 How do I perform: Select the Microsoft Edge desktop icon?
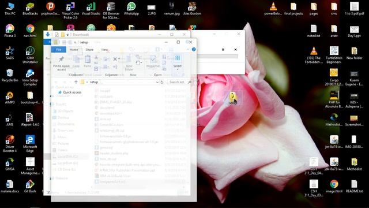[x=30, y=144]
